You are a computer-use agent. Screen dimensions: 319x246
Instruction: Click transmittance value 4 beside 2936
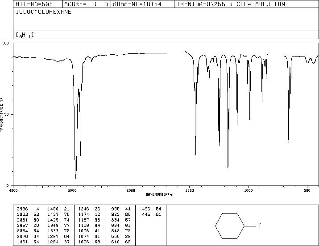point(38,209)
